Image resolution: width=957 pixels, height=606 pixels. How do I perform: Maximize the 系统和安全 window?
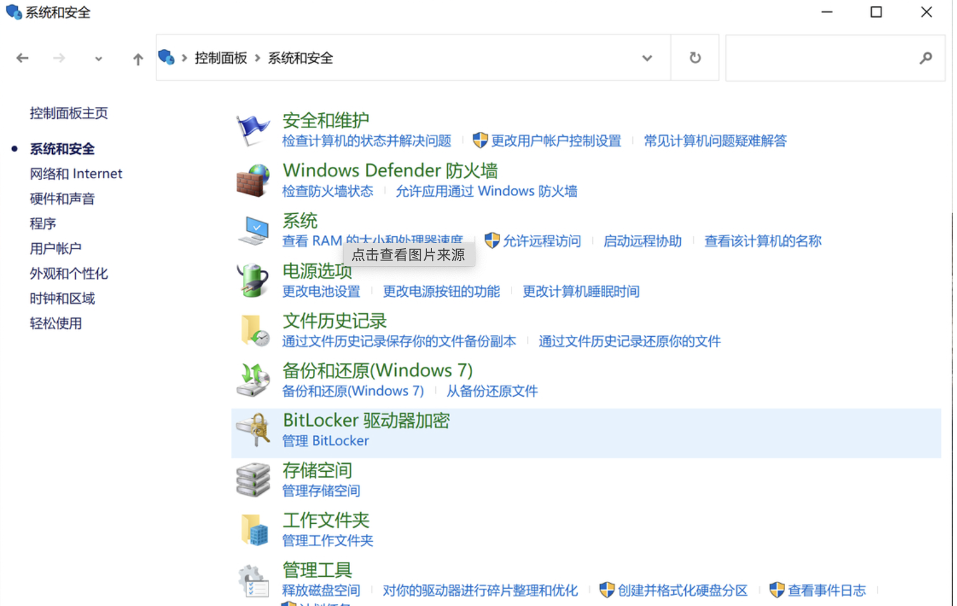point(876,12)
